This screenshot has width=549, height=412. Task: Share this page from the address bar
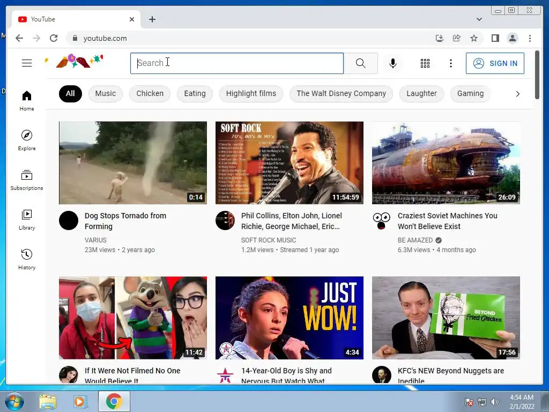coord(457,38)
